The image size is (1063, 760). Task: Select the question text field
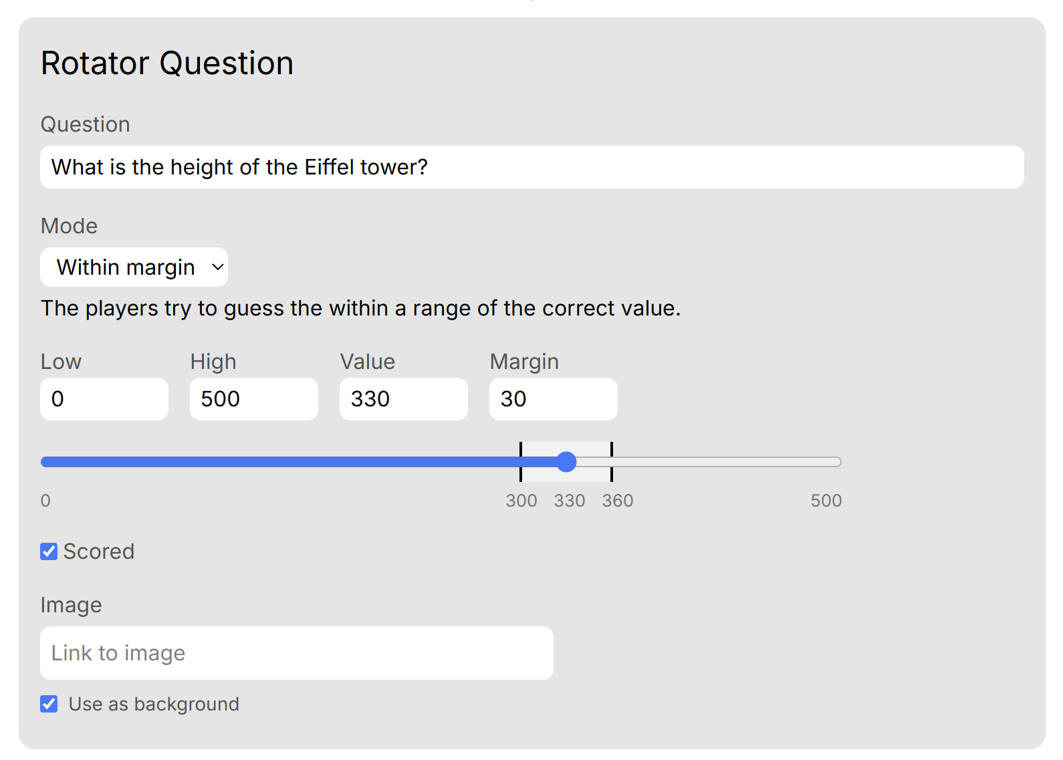pos(531,166)
